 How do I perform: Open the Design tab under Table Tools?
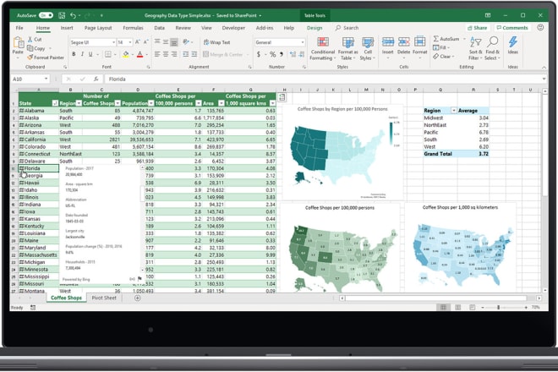pyautogui.click(x=315, y=28)
